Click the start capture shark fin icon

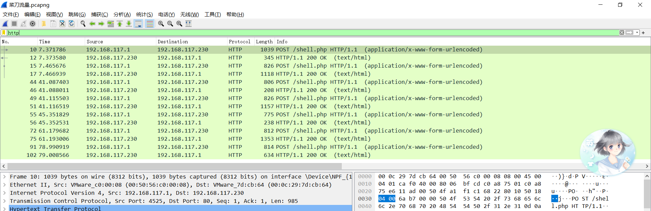(x=5, y=24)
